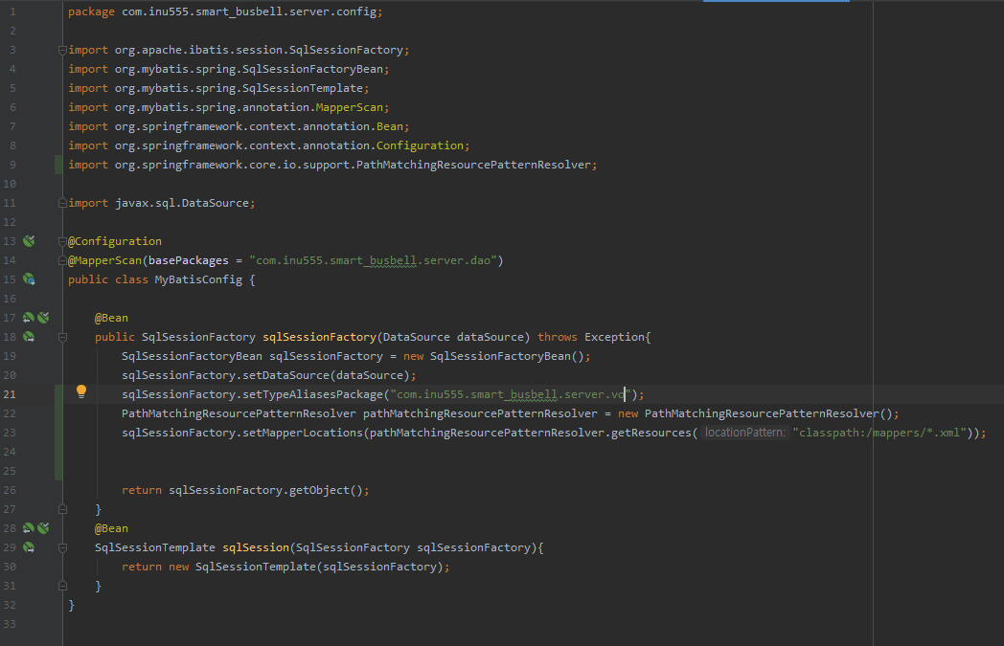
Task: Collapse the sqlSessionFactory method body
Action: (62, 337)
